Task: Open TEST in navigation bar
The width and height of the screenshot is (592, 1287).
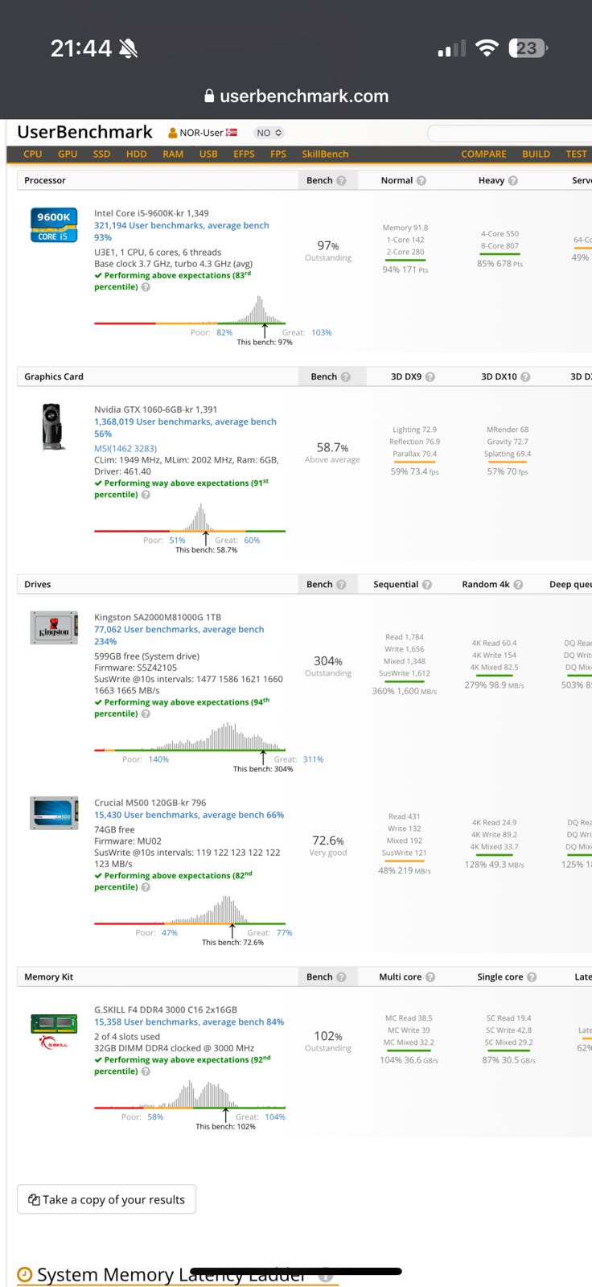Action: coord(576,154)
